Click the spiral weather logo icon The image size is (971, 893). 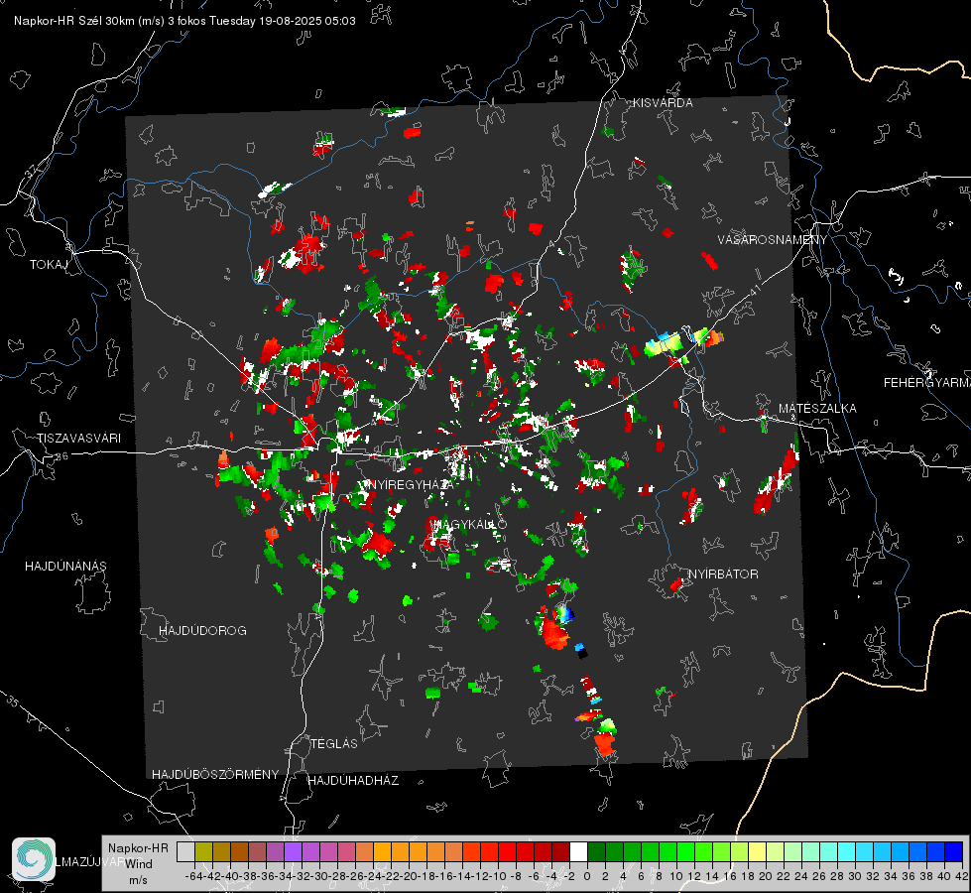pyautogui.click(x=34, y=859)
